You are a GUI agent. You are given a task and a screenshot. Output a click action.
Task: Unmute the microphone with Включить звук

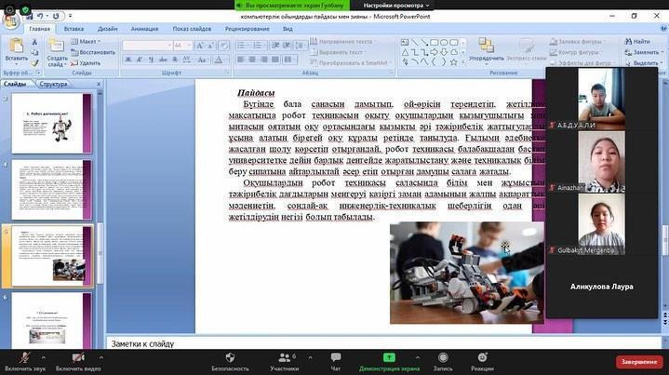pyautogui.click(x=23, y=360)
